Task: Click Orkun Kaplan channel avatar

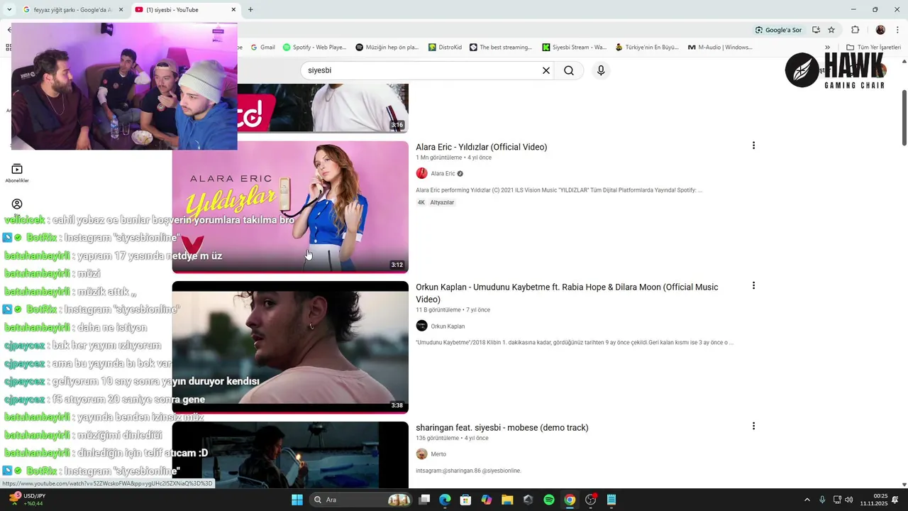Action: [421, 326]
